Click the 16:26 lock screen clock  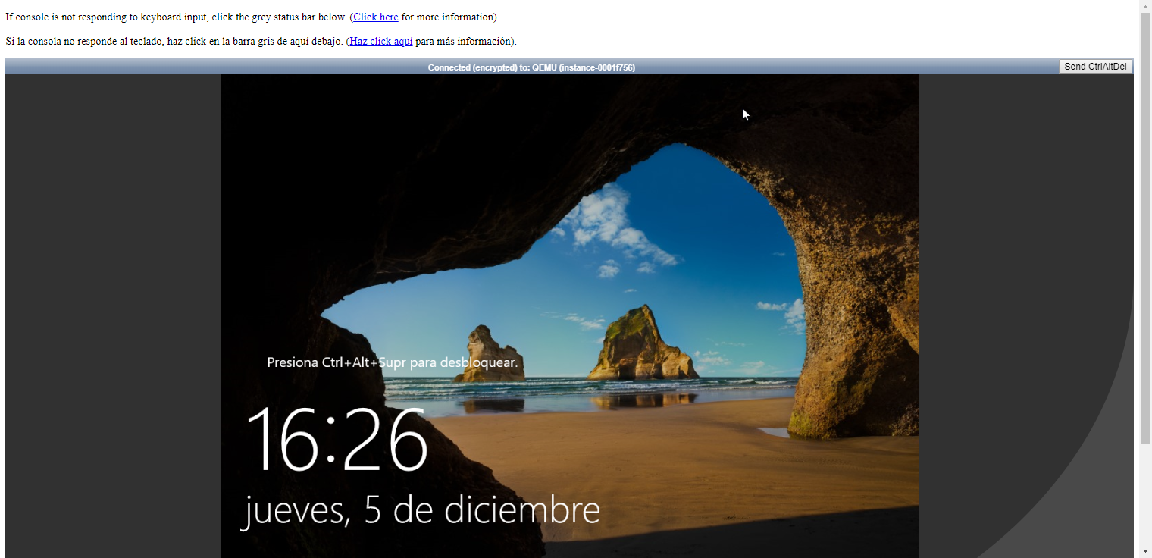click(337, 441)
